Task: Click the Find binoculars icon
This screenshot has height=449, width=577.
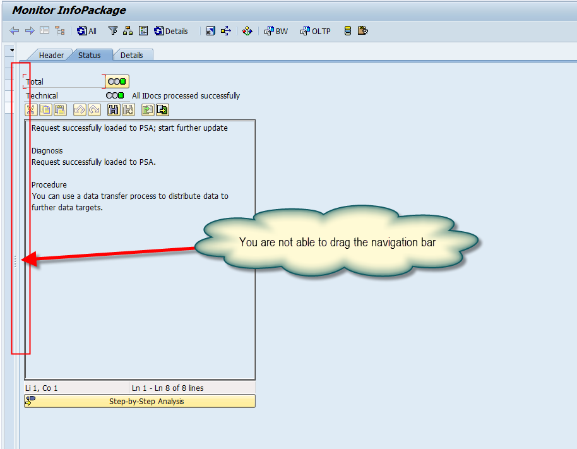Action: [114, 110]
